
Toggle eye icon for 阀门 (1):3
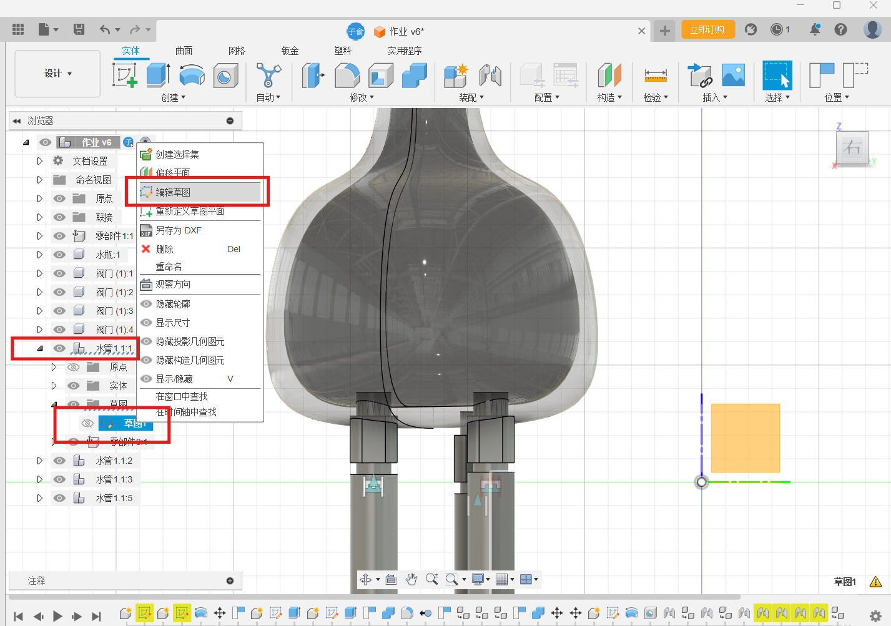point(59,311)
